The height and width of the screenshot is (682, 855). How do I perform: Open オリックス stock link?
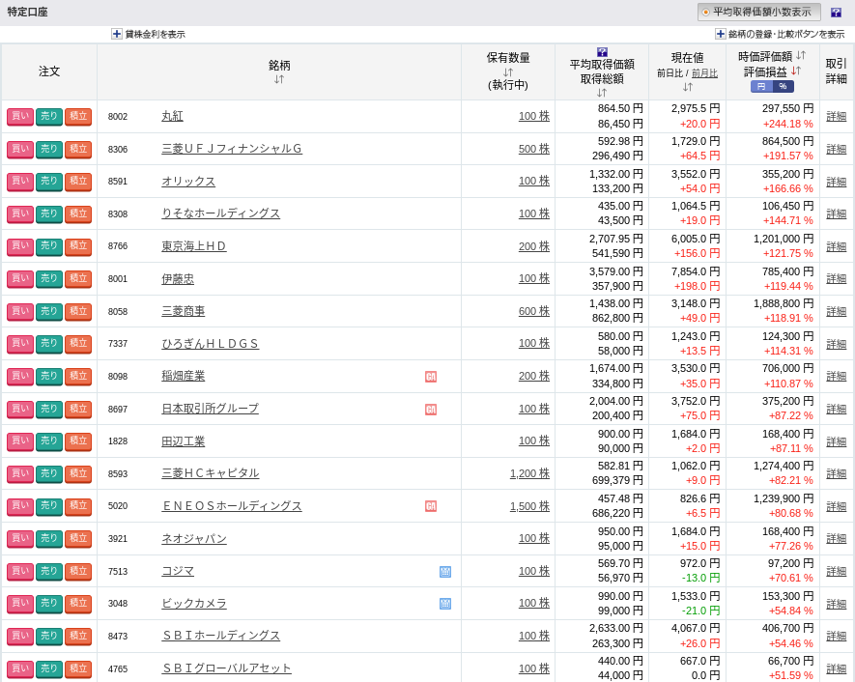pos(188,181)
